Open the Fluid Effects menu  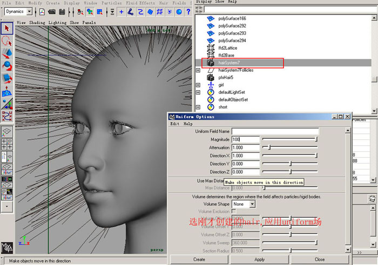point(140,3)
